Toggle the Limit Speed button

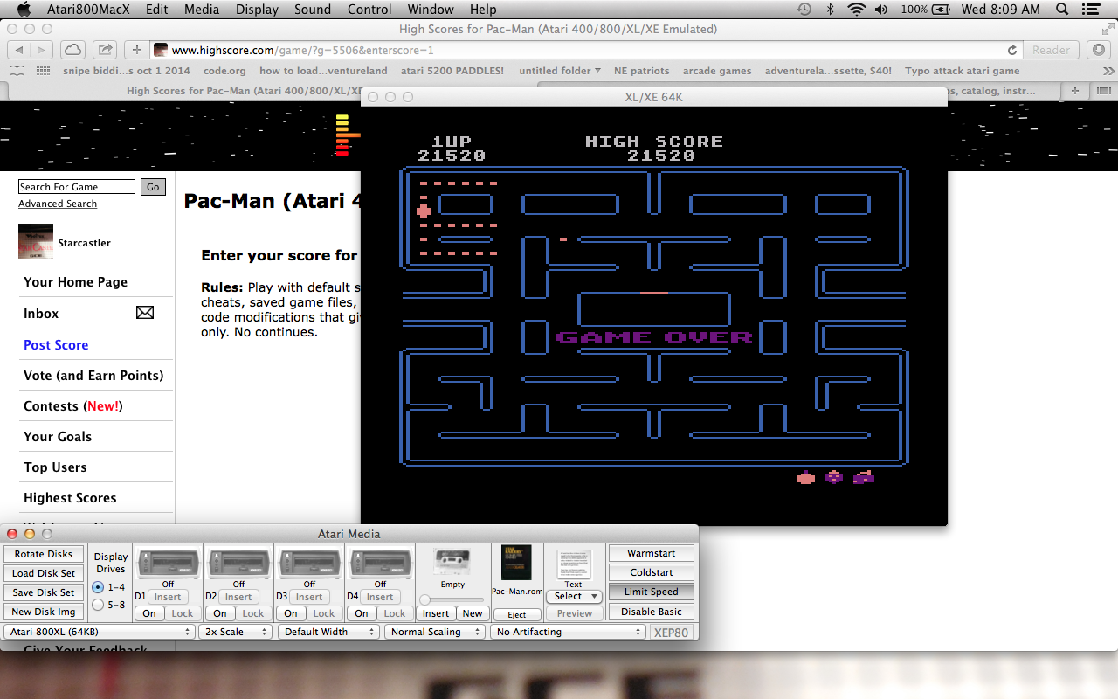(x=651, y=592)
